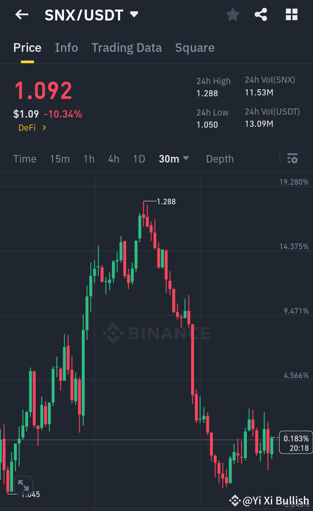
Task: Switch to the Depth view
Action: [219, 159]
